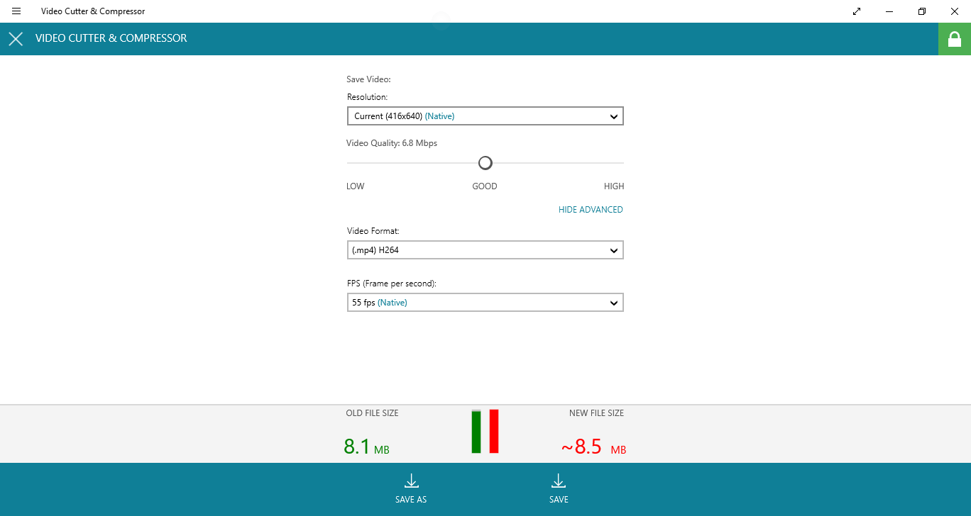Click the Video Quality slider handle

pos(485,163)
